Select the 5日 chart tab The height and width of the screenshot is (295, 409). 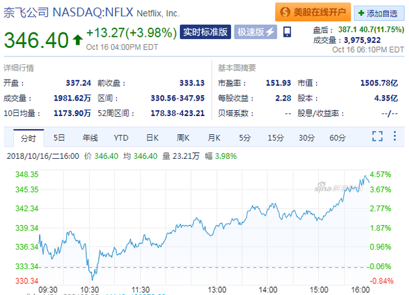[x=59, y=137]
